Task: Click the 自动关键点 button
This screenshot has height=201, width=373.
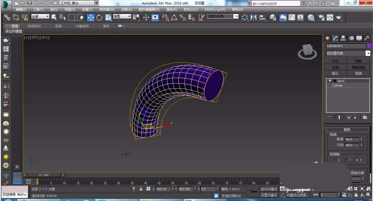Action: click(269, 189)
